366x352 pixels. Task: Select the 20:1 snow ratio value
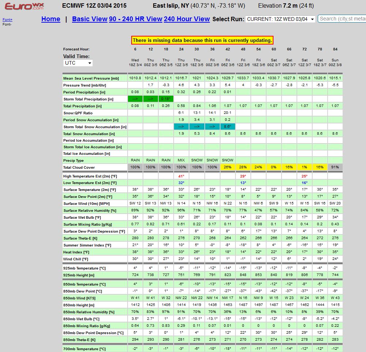(x=227, y=113)
